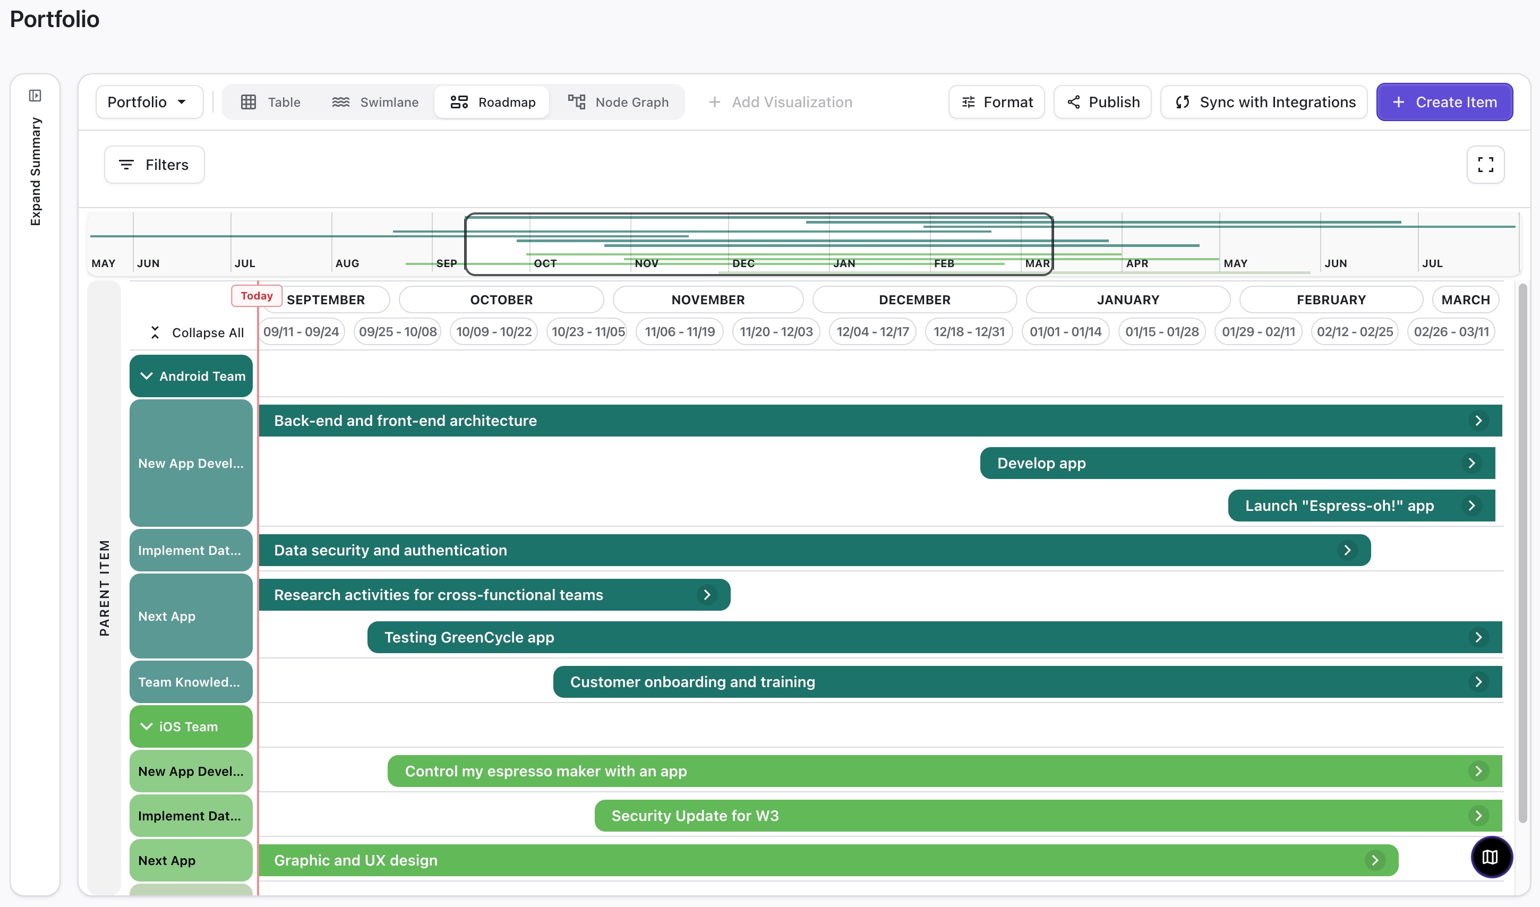This screenshot has width=1540, height=907.
Task: Click arrow on Customer onboarding and training bar
Action: (1478, 682)
